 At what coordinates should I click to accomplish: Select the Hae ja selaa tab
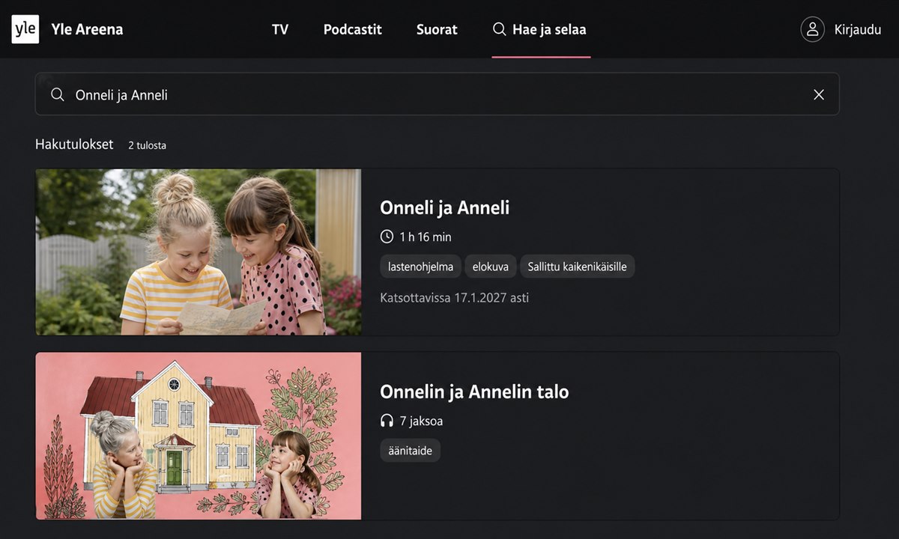(x=541, y=30)
